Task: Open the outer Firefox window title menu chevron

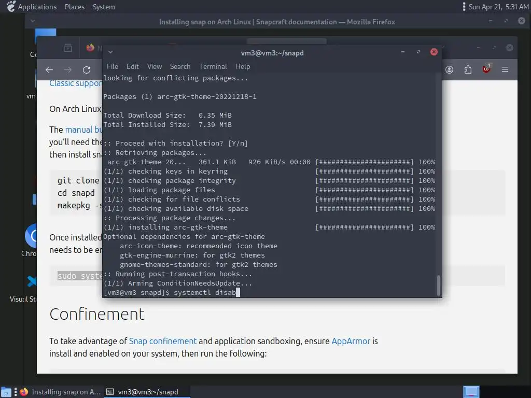Action: point(33,21)
